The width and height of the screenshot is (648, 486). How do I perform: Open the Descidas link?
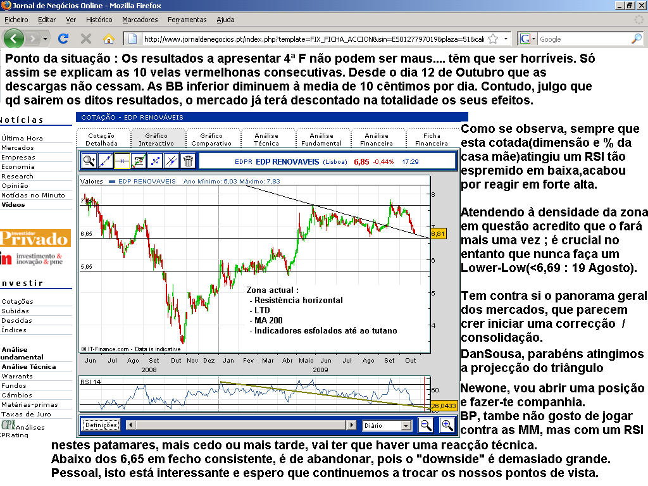16,320
